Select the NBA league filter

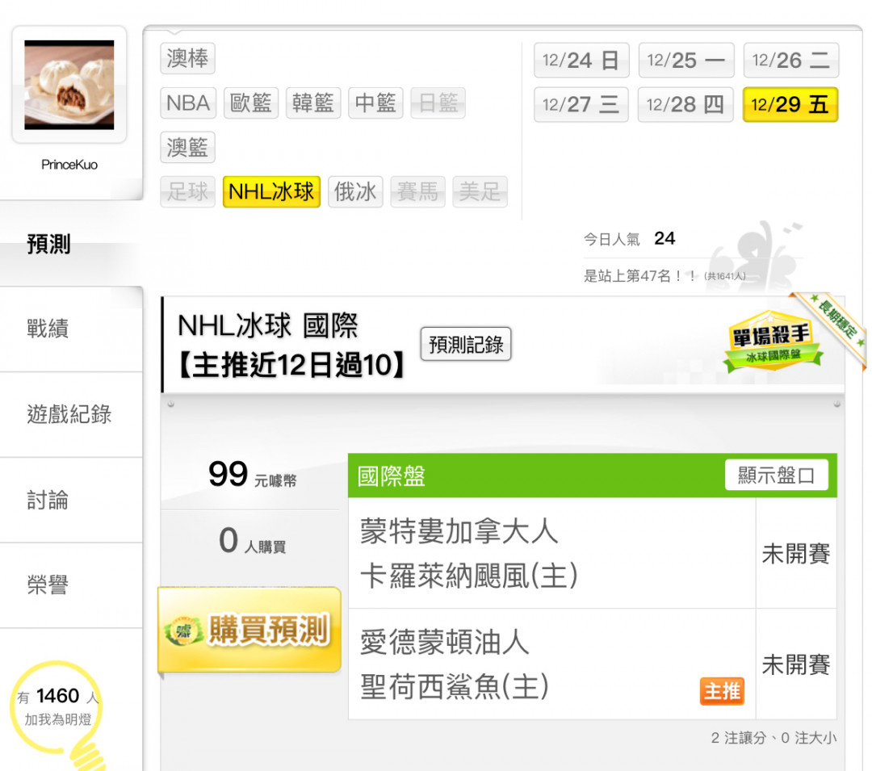[188, 103]
